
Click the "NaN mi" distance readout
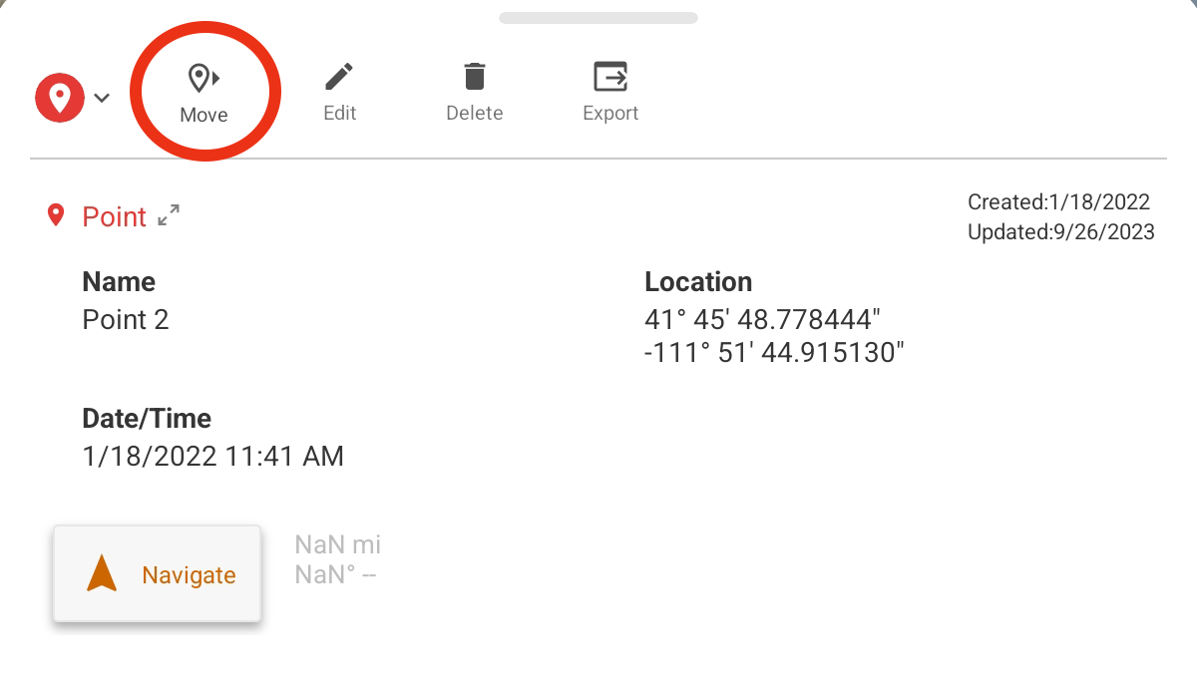(338, 545)
